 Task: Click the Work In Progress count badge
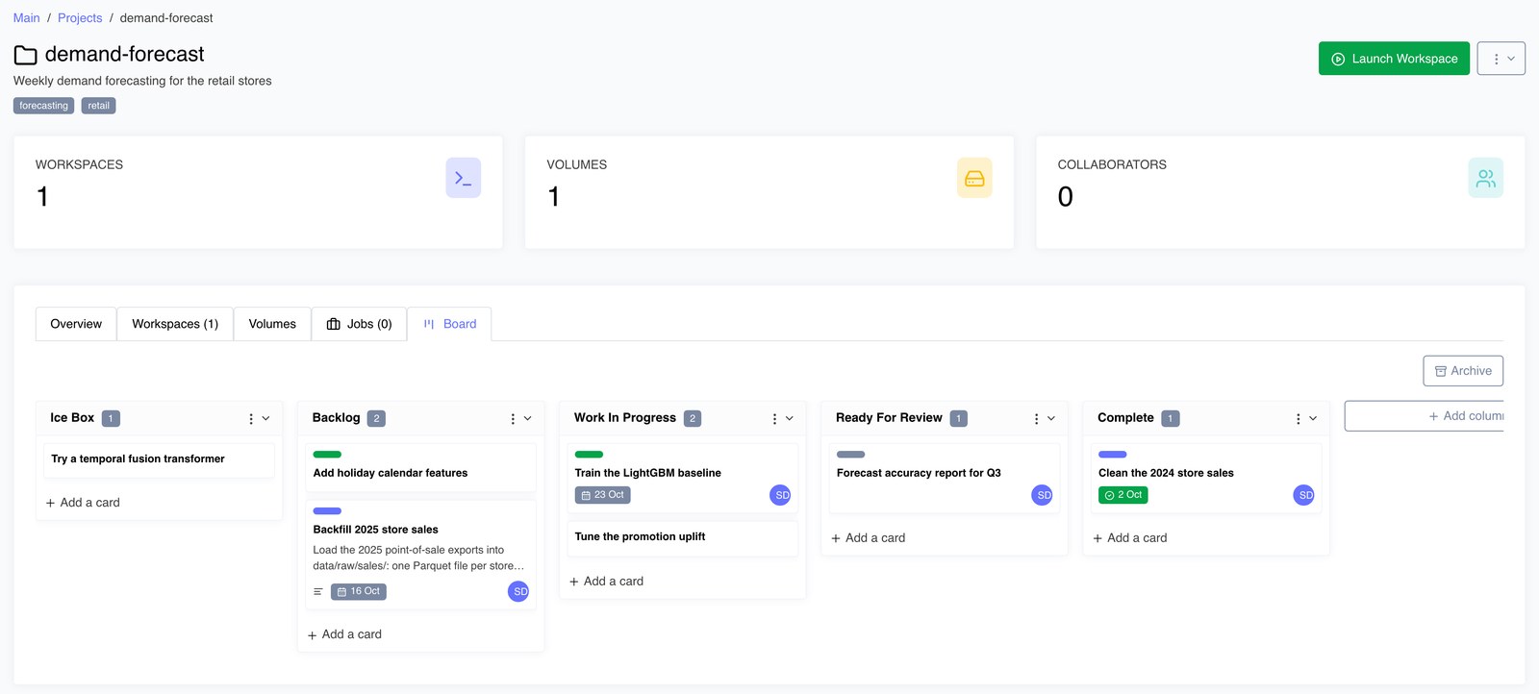[x=693, y=418]
